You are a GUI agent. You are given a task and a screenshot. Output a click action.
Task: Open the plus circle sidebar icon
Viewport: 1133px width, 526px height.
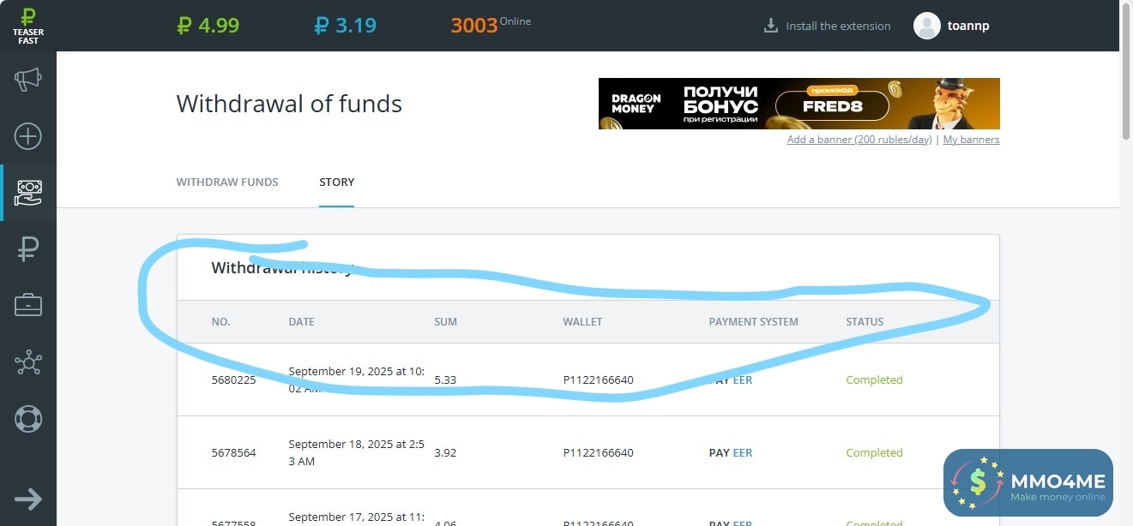28,136
